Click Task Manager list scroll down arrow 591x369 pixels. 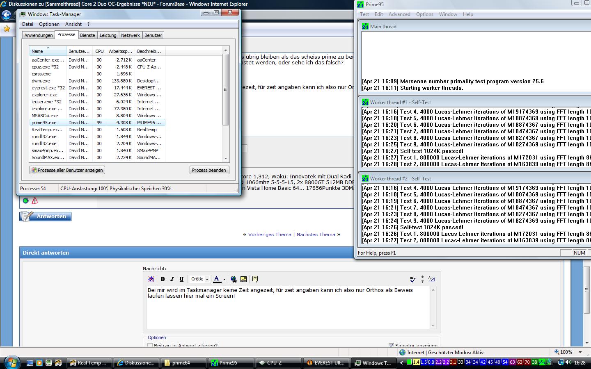pyautogui.click(x=225, y=159)
